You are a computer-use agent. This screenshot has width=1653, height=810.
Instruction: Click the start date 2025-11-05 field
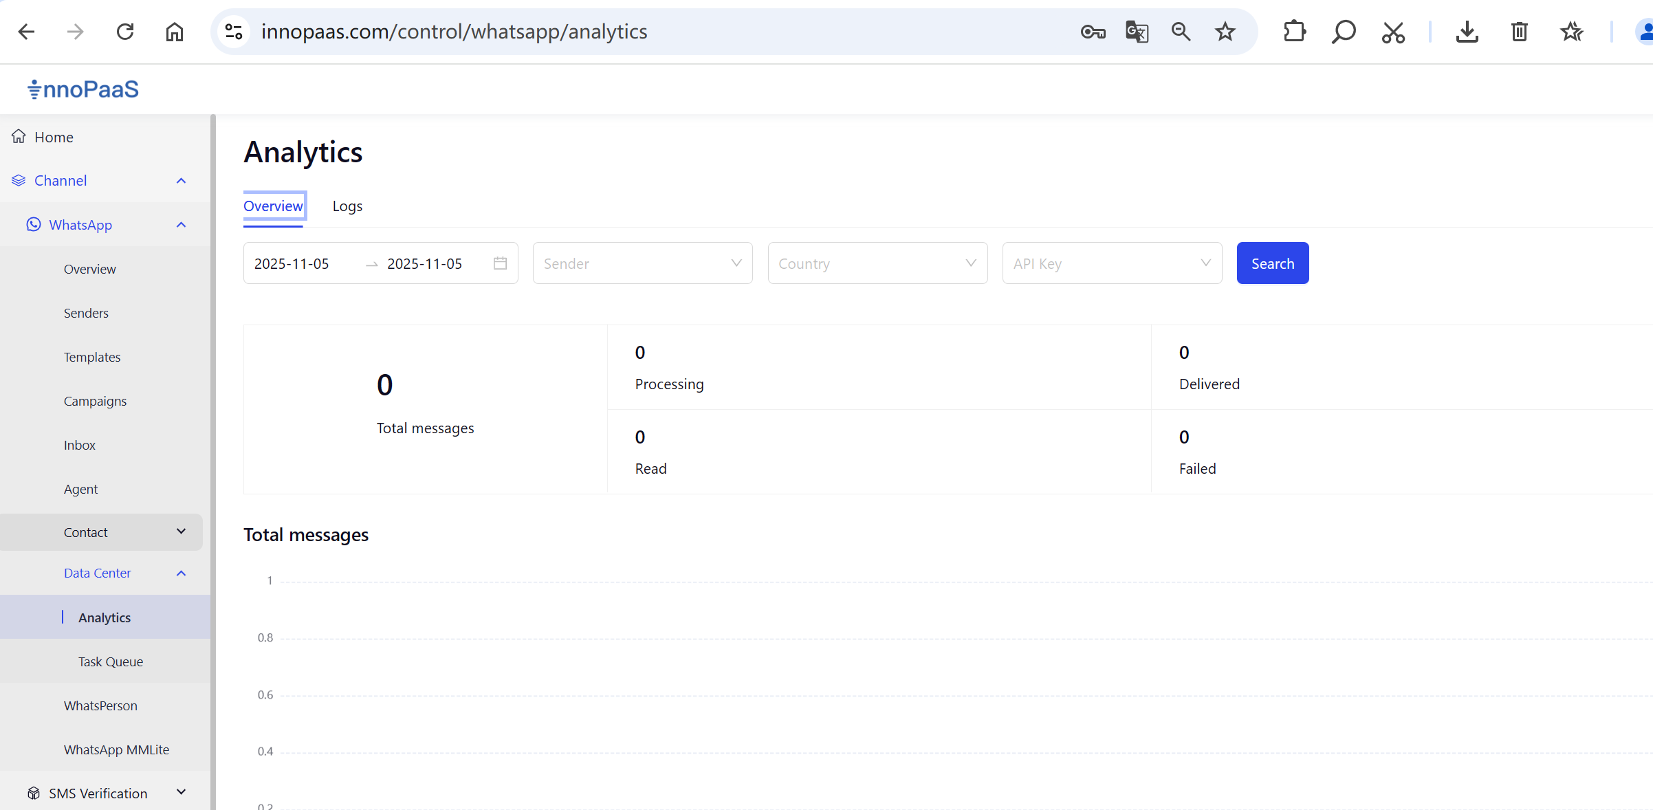[292, 264]
